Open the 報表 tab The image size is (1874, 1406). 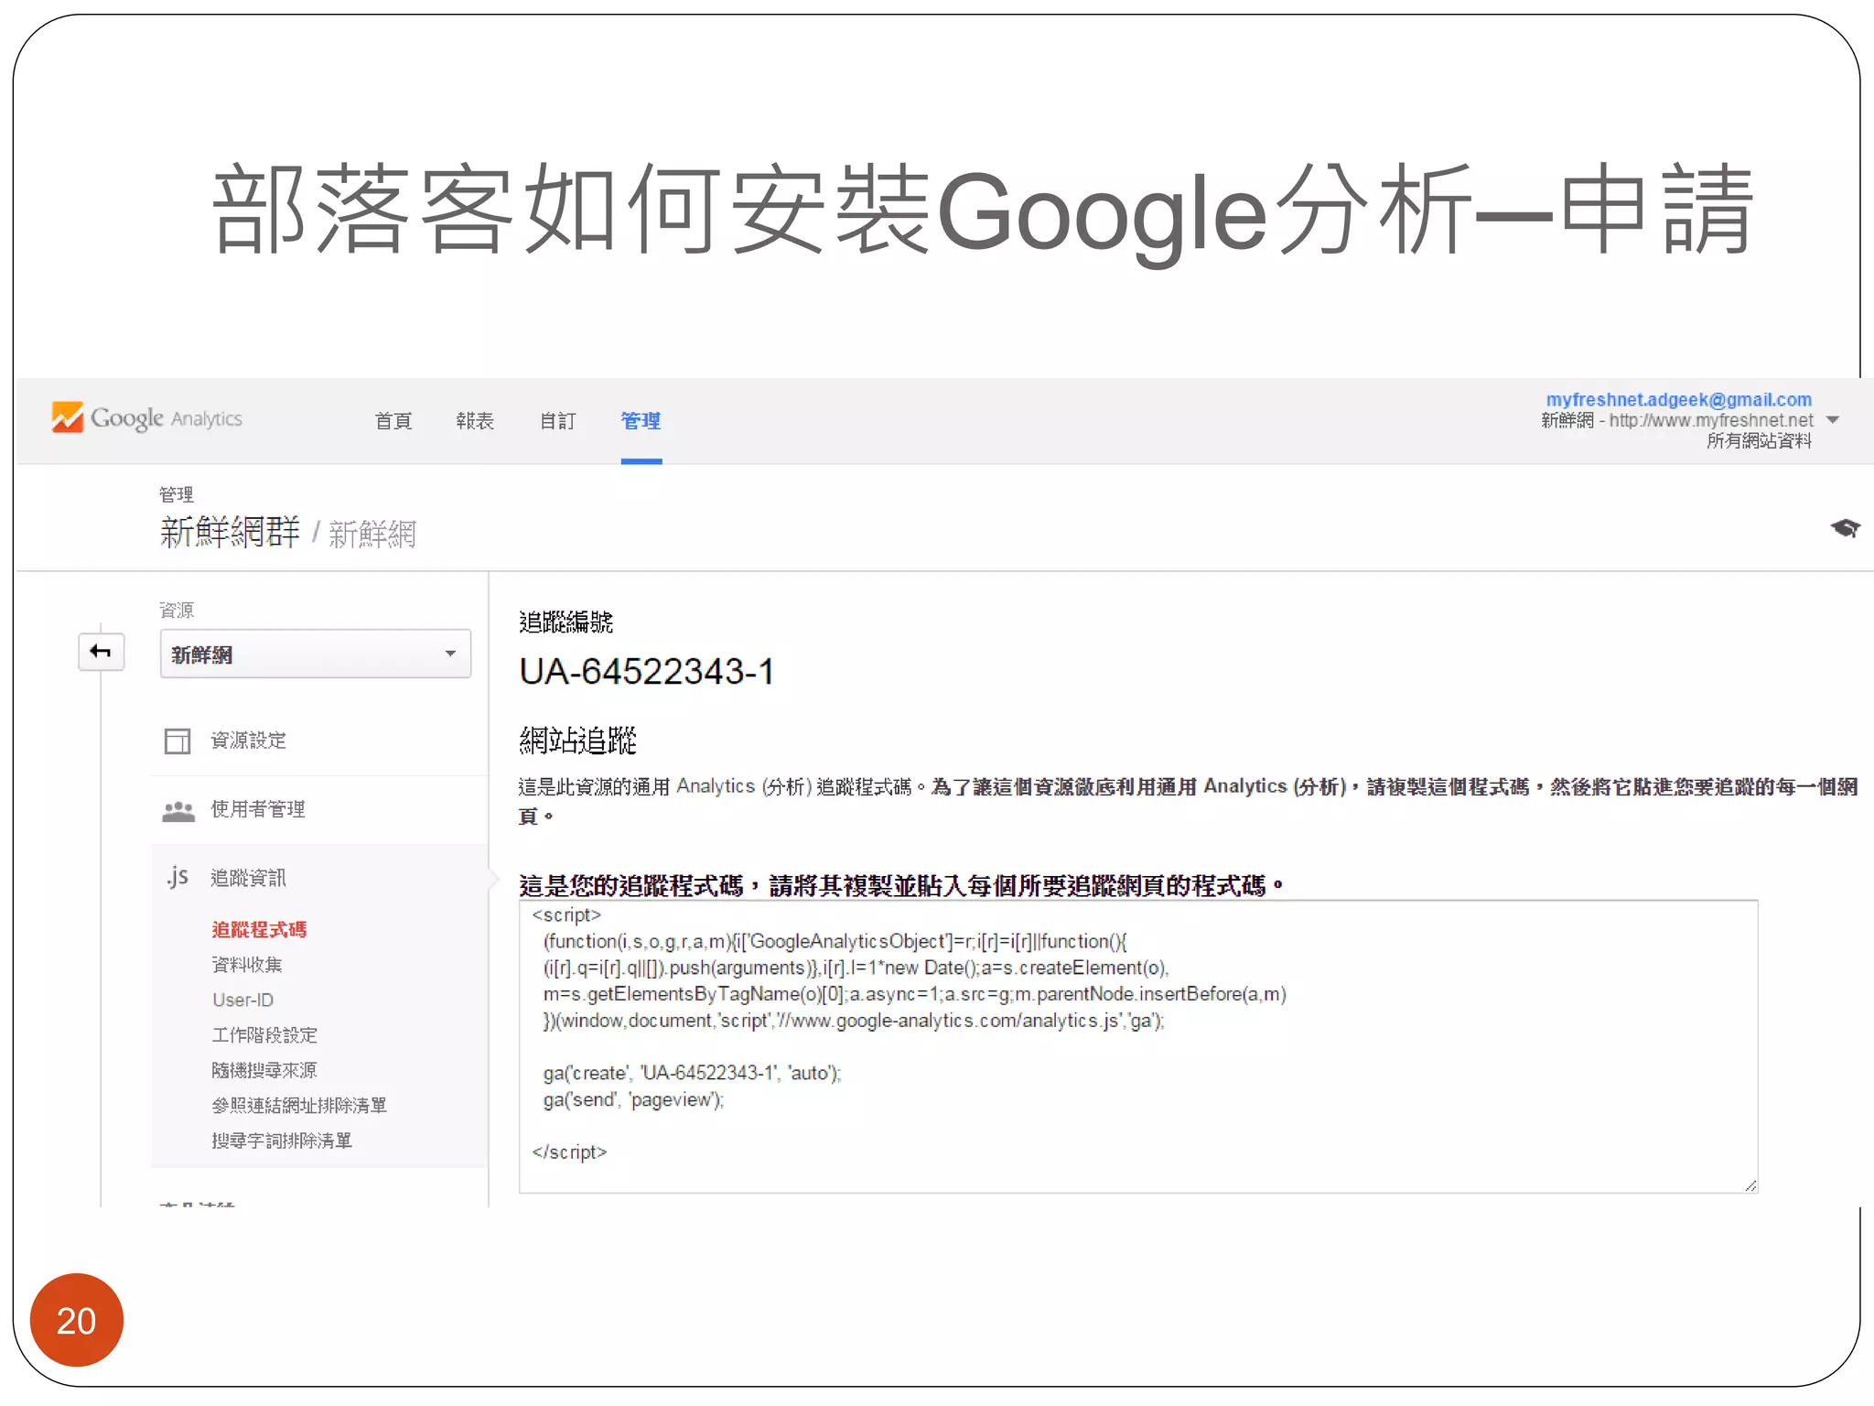click(x=475, y=421)
